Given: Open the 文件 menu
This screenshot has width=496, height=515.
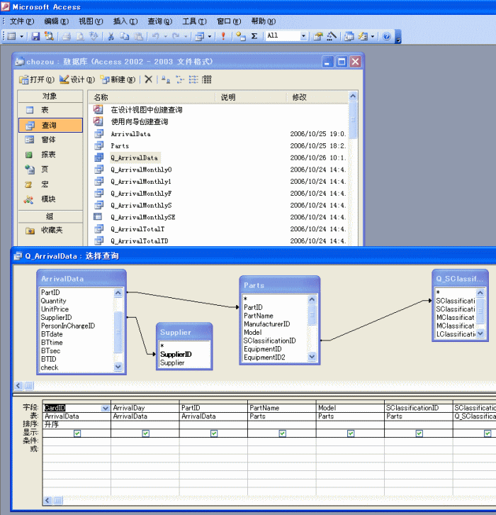Looking at the screenshot, I should tap(22, 21).
